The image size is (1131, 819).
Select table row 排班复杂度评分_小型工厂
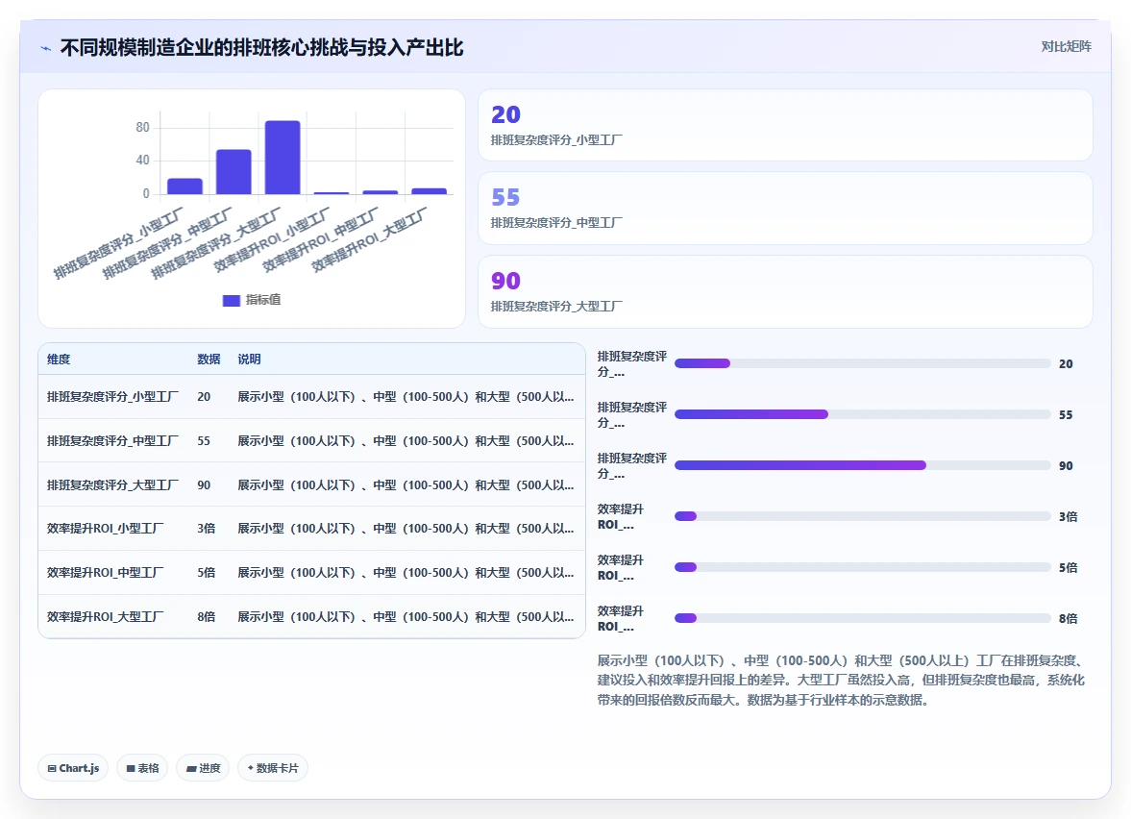point(311,397)
